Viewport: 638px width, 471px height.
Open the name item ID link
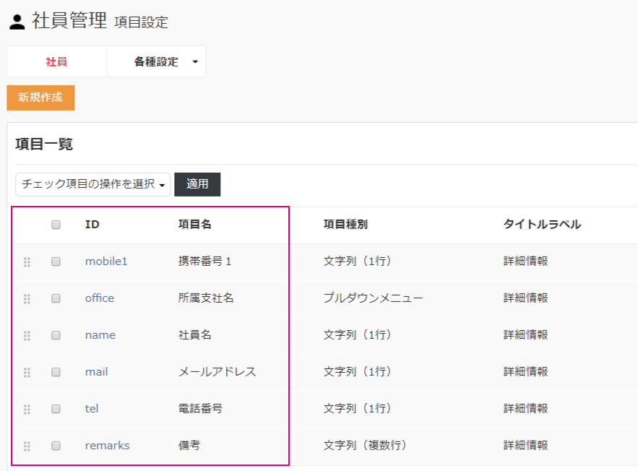[100, 335]
